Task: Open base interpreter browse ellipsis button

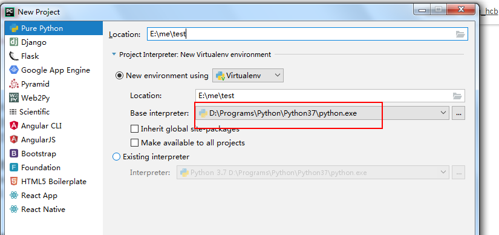Action: [458, 113]
